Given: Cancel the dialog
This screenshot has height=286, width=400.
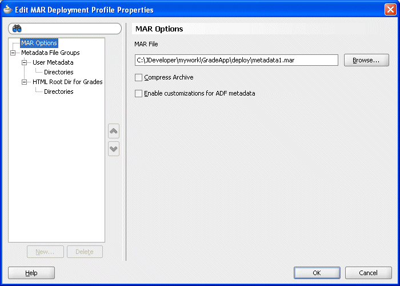Looking at the screenshot, I should coord(369,273).
